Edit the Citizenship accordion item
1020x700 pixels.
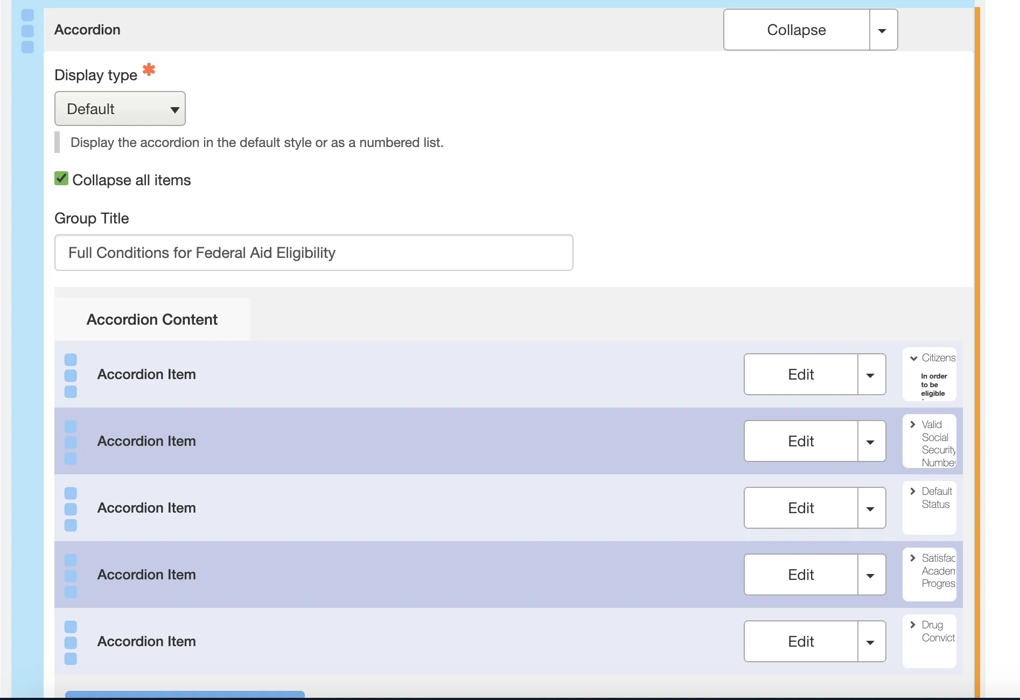tap(801, 375)
